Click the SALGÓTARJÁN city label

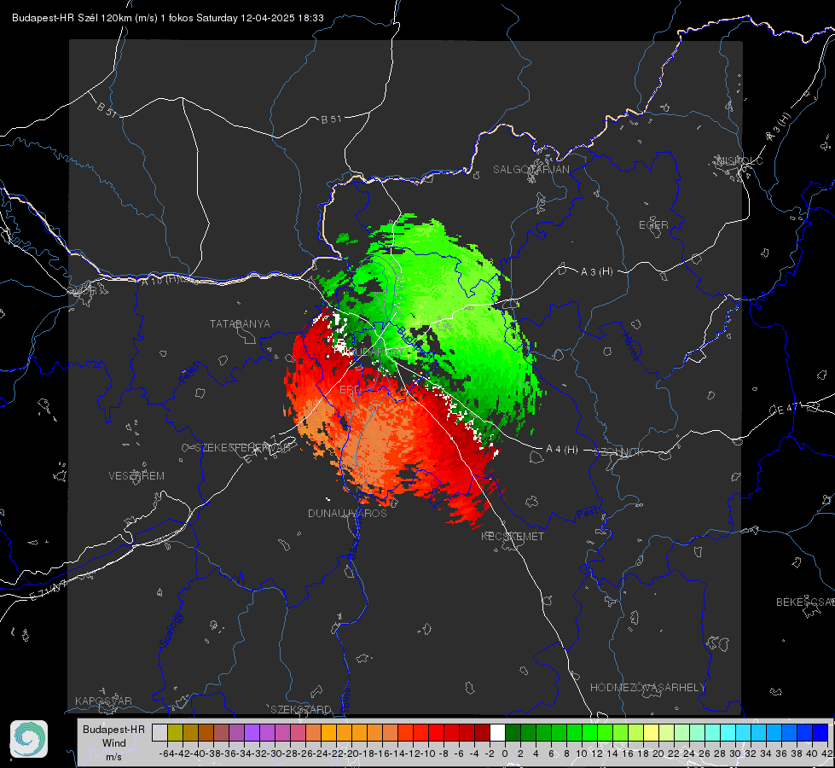[x=531, y=170]
